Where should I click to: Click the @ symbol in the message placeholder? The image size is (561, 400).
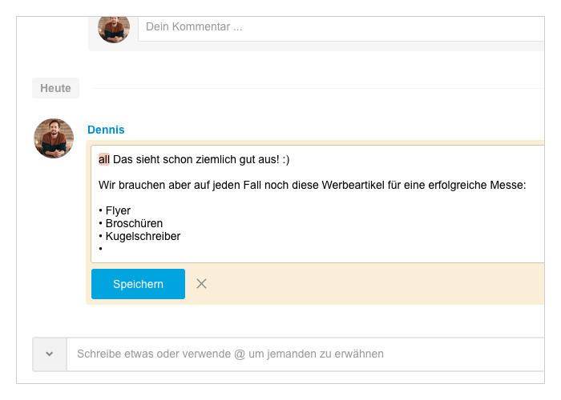(x=240, y=354)
